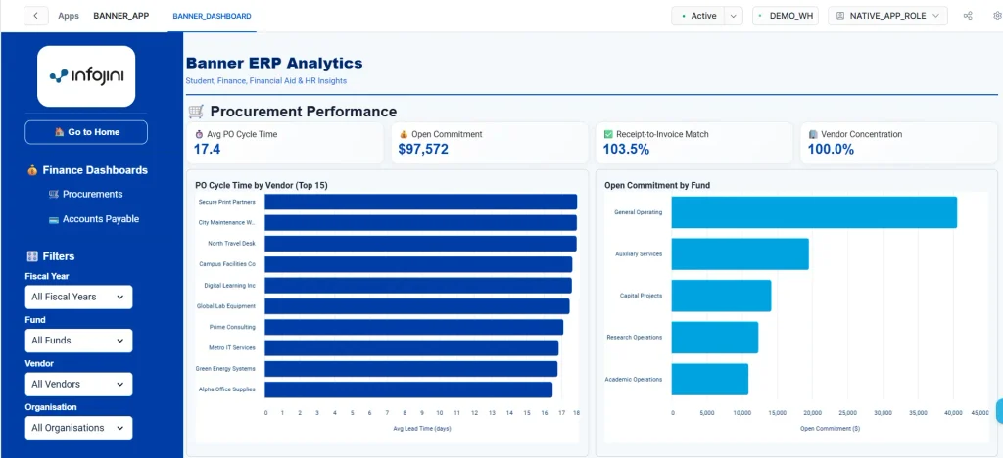The width and height of the screenshot is (1003, 458).
Task: Click the Alpha Office Supplies bar
Action: point(408,389)
